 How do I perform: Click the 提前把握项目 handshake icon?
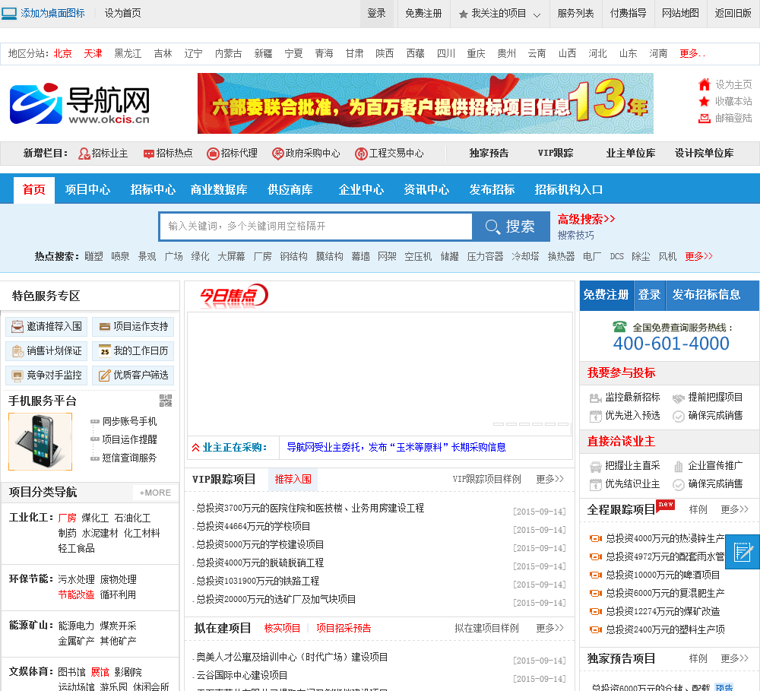[x=678, y=398]
